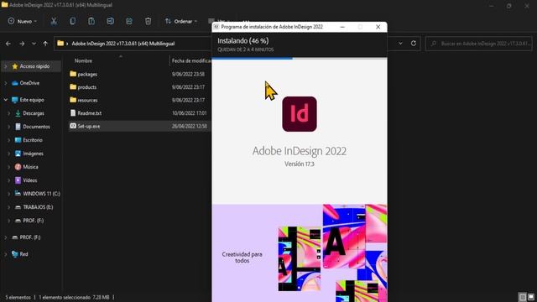
Task: Open Imágenes in the sidebar
Action: [33, 154]
